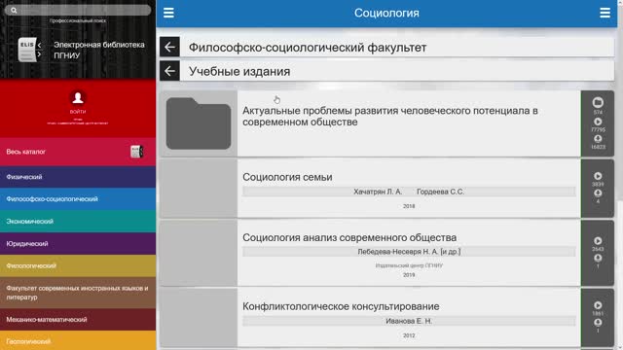The height and width of the screenshot is (350, 623).
Task: Click the Социология page header title
Action: [x=386, y=13]
